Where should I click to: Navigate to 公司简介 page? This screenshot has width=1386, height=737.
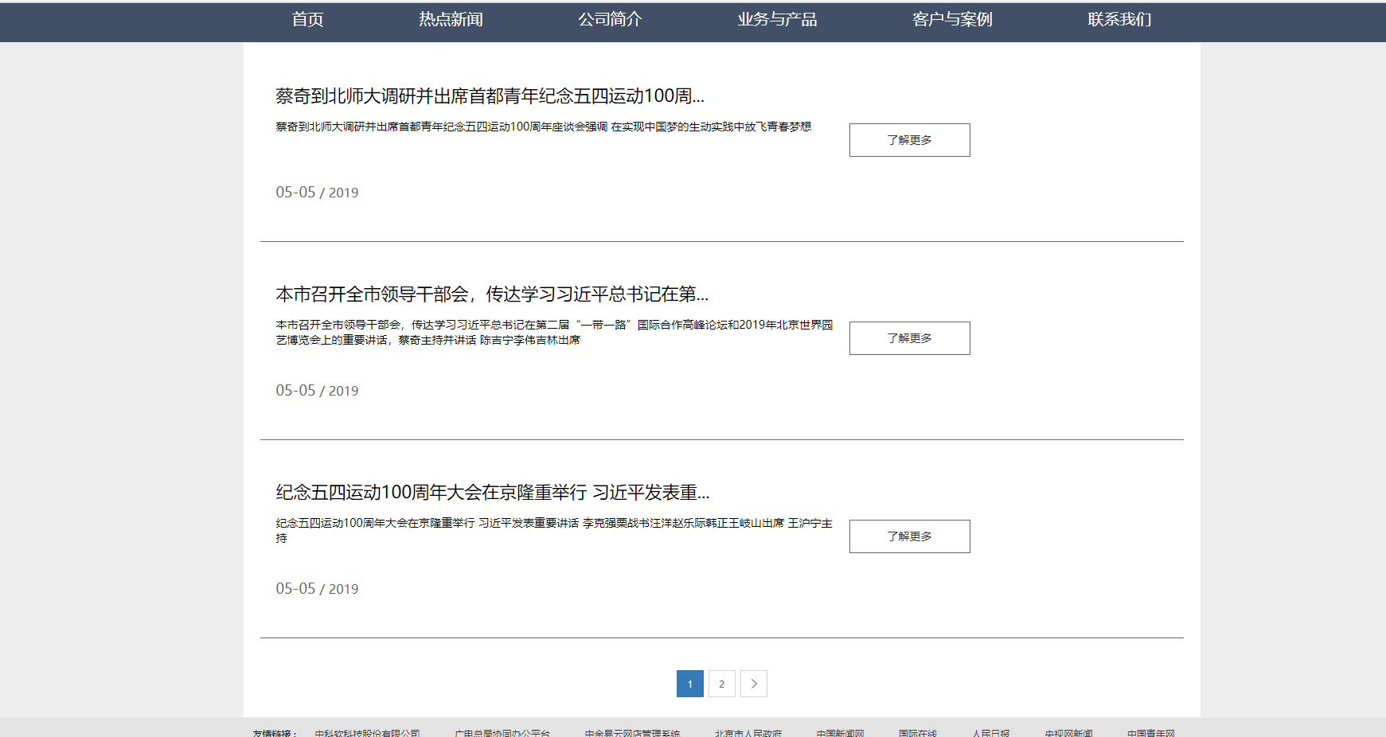(x=610, y=20)
